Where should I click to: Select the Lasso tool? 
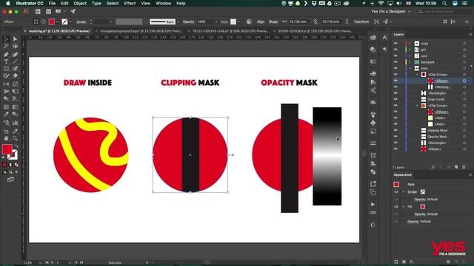tap(15, 46)
